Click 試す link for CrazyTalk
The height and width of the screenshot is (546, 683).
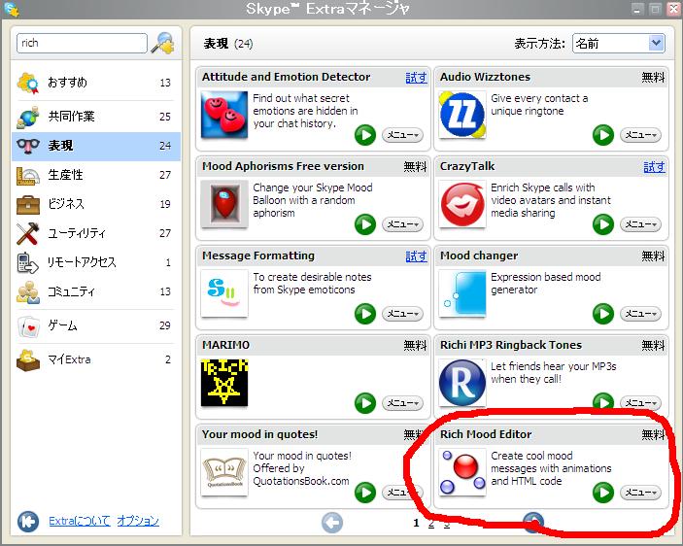click(x=654, y=167)
